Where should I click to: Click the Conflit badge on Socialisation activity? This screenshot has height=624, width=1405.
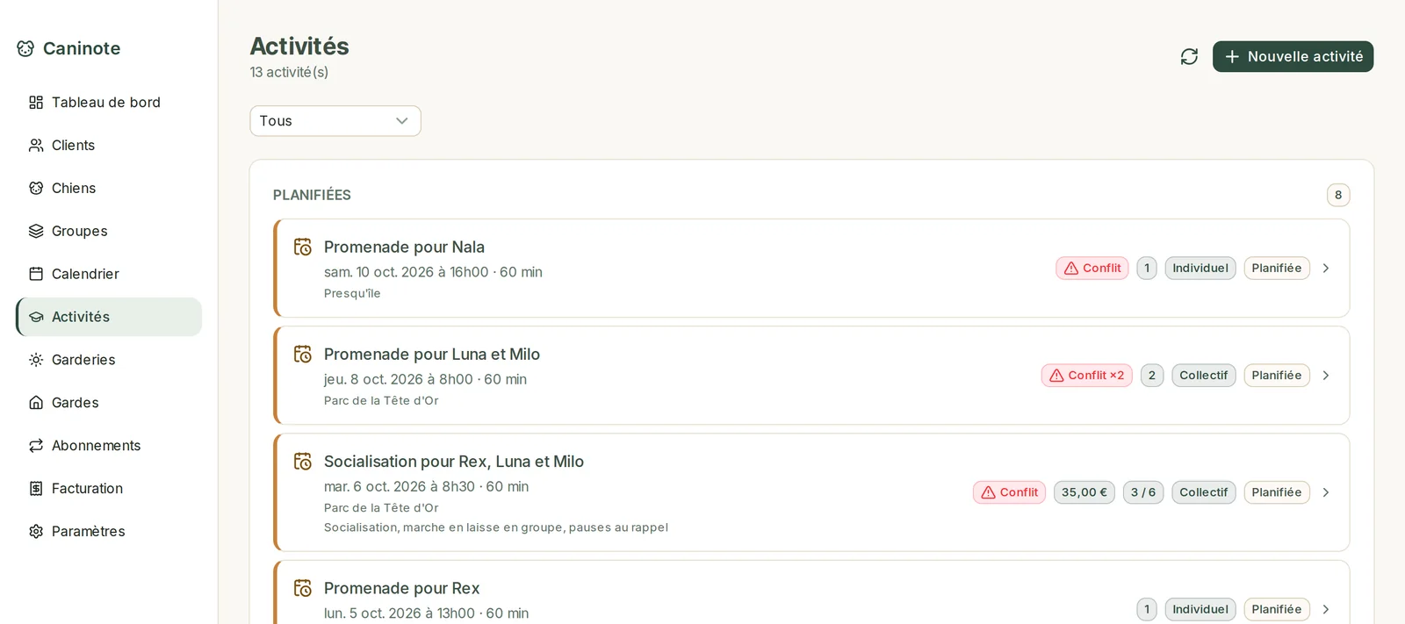point(1009,492)
